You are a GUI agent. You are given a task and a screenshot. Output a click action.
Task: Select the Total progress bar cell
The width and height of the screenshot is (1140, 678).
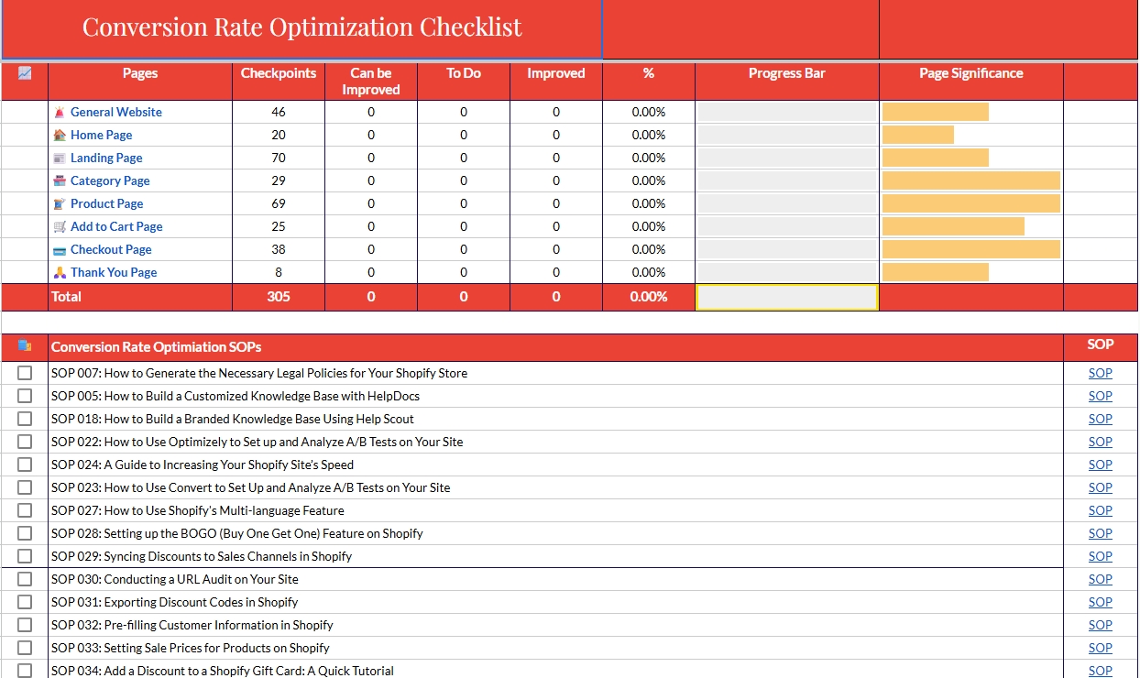[786, 297]
